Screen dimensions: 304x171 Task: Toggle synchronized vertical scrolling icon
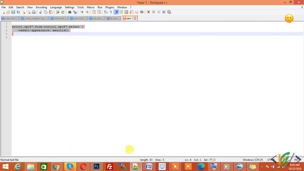(94, 12)
